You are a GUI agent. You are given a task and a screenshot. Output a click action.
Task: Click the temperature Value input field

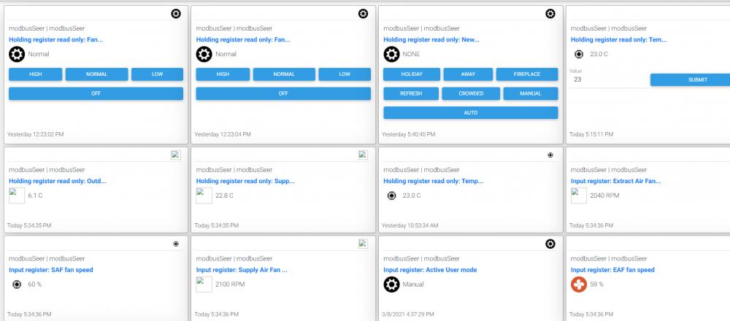pos(606,80)
